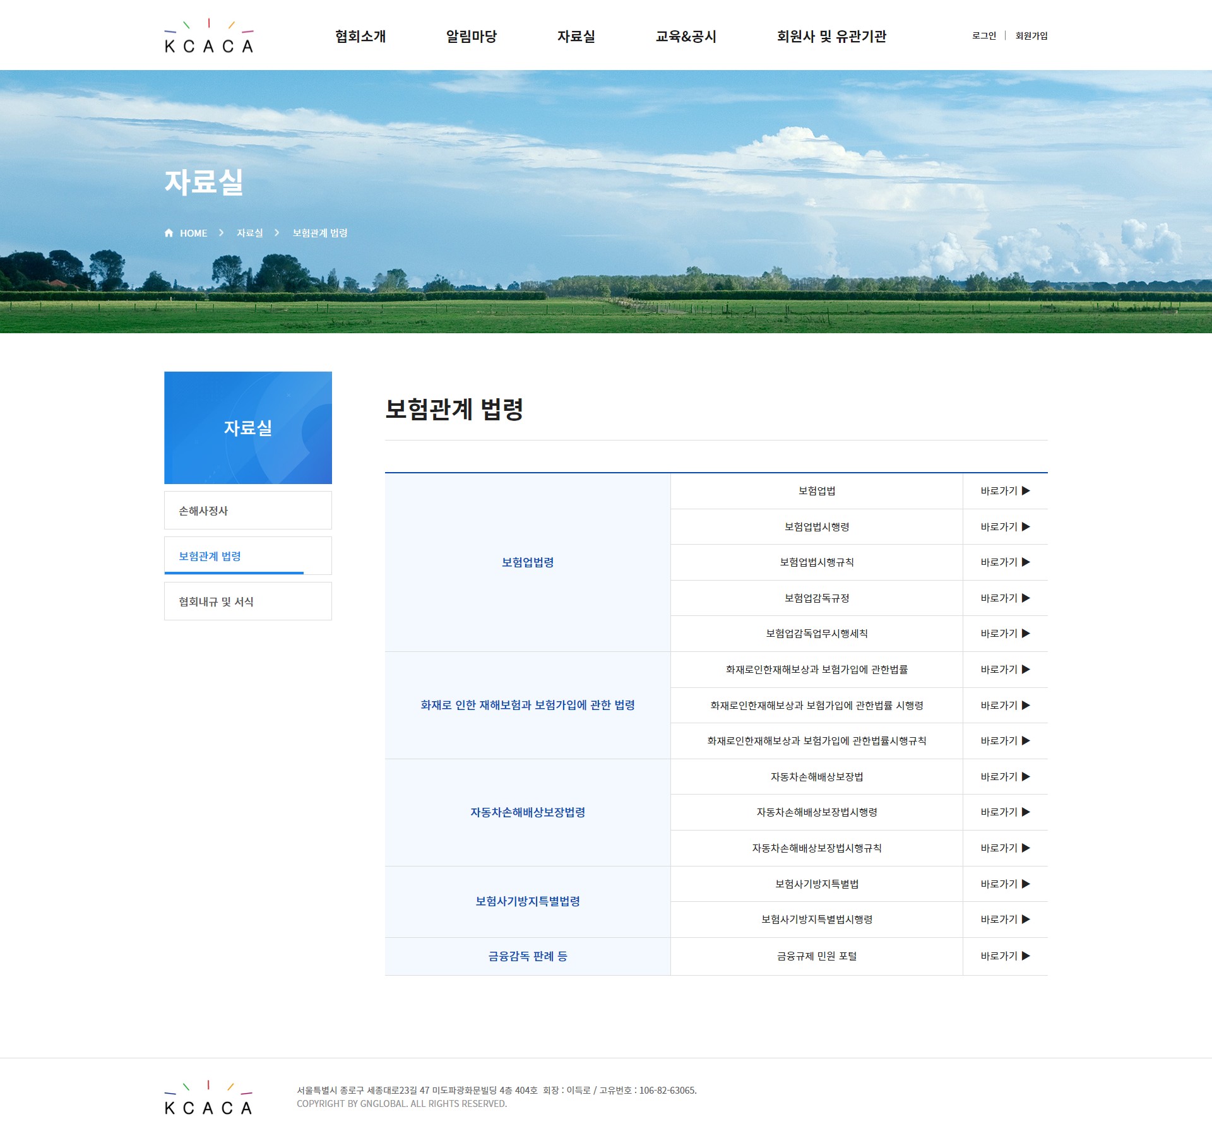Click 바로가기 for 보험업법시행령
The width and height of the screenshot is (1212, 1136).
[x=1005, y=527]
